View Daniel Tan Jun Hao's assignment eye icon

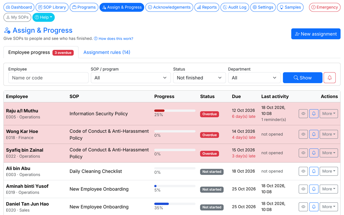303,207
